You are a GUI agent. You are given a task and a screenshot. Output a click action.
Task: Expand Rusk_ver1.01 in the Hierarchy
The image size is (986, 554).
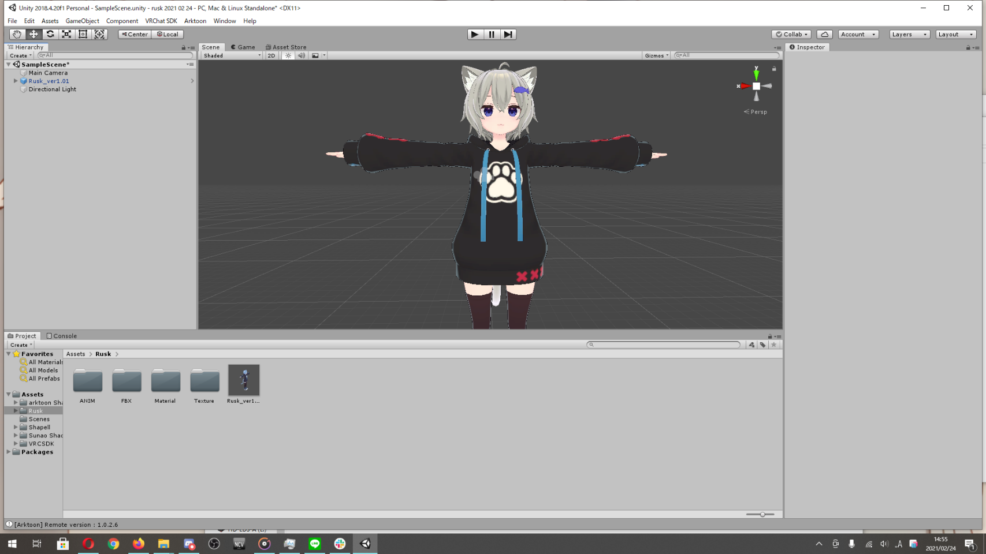click(x=16, y=81)
